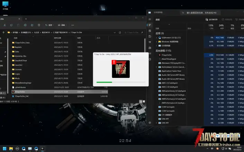The width and height of the screenshot is (244, 152).
Task: Open the See more ellipsis menu in Explorer
Action: click(73, 25)
